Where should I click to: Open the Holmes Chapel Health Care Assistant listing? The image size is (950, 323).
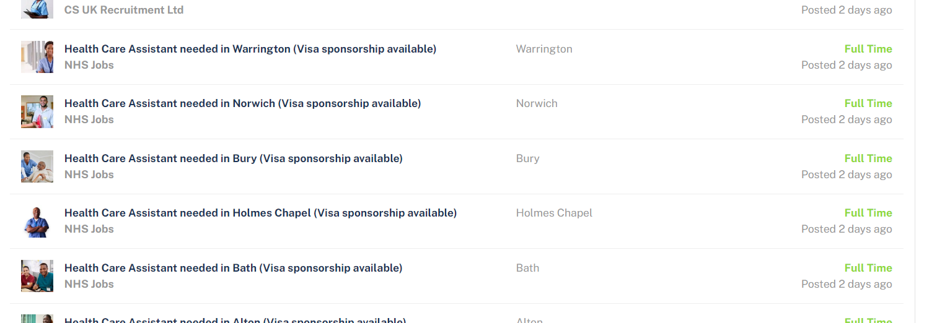(x=261, y=213)
